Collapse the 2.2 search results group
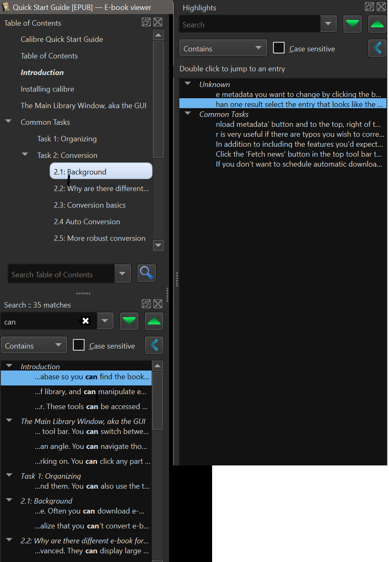 (9, 540)
